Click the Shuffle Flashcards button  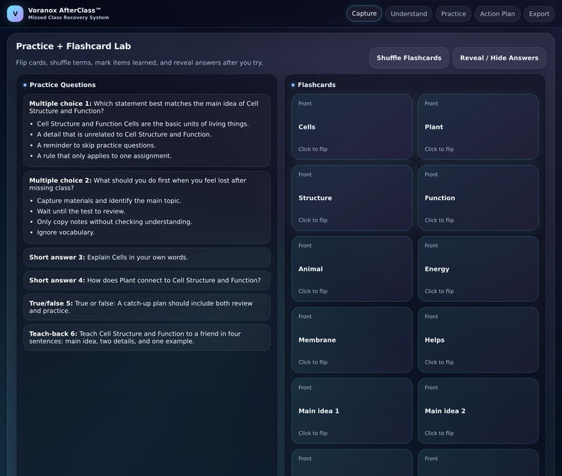409,58
